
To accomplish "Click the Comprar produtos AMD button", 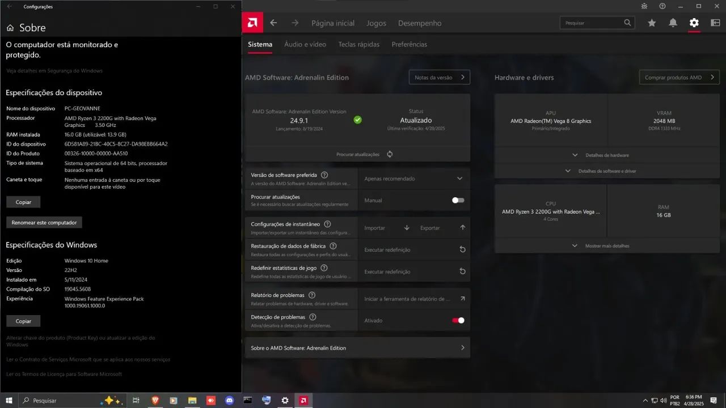I will click(679, 77).
